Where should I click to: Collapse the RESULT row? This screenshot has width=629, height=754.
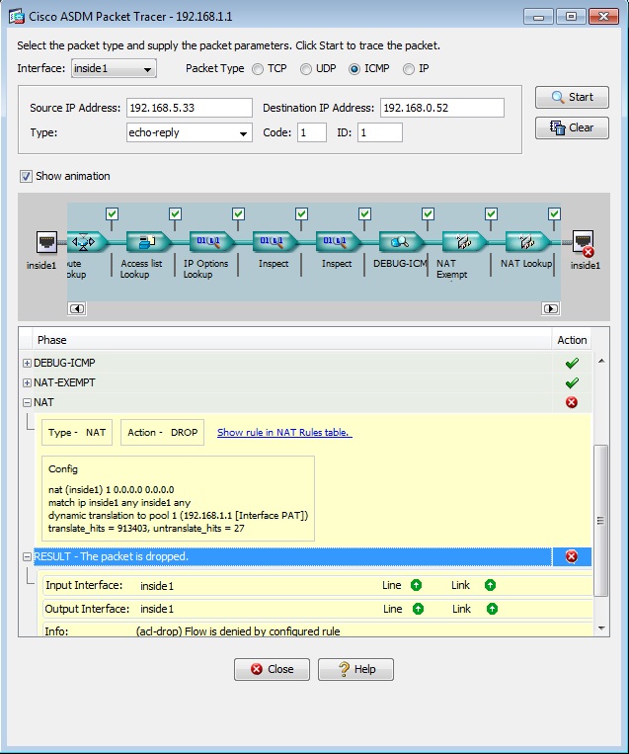pos(27,556)
